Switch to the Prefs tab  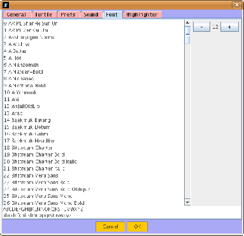[68, 15]
